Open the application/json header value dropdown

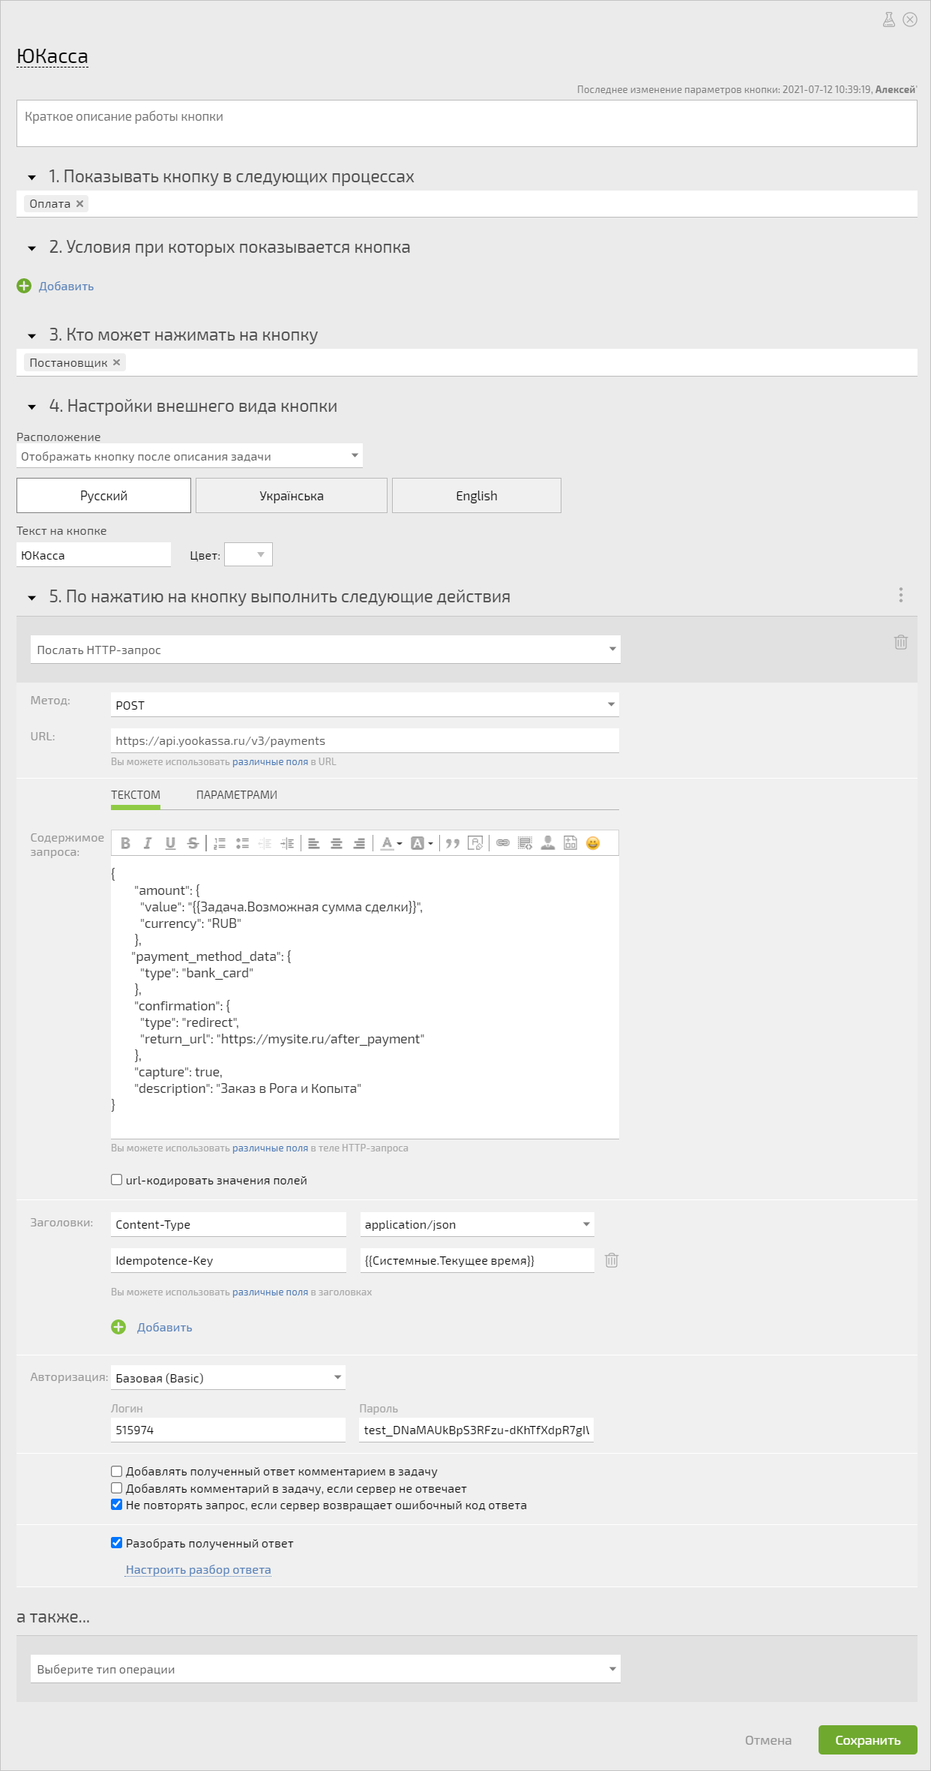(x=477, y=1224)
